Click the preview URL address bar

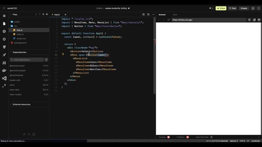[209, 20]
